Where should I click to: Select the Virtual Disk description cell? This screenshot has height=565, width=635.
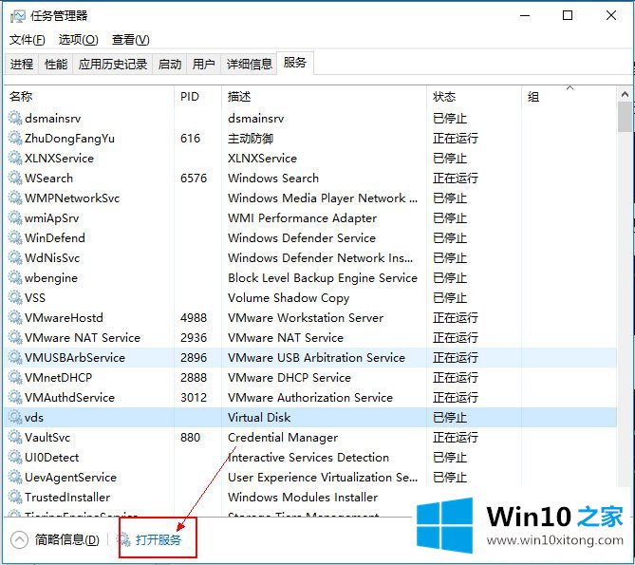[x=259, y=417]
